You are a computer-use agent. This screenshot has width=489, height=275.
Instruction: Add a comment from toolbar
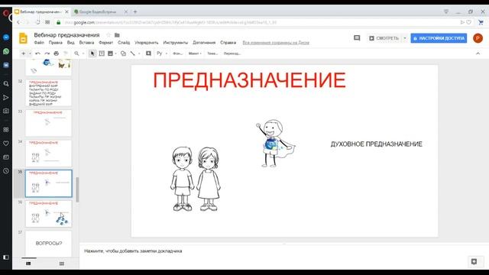click(x=148, y=53)
